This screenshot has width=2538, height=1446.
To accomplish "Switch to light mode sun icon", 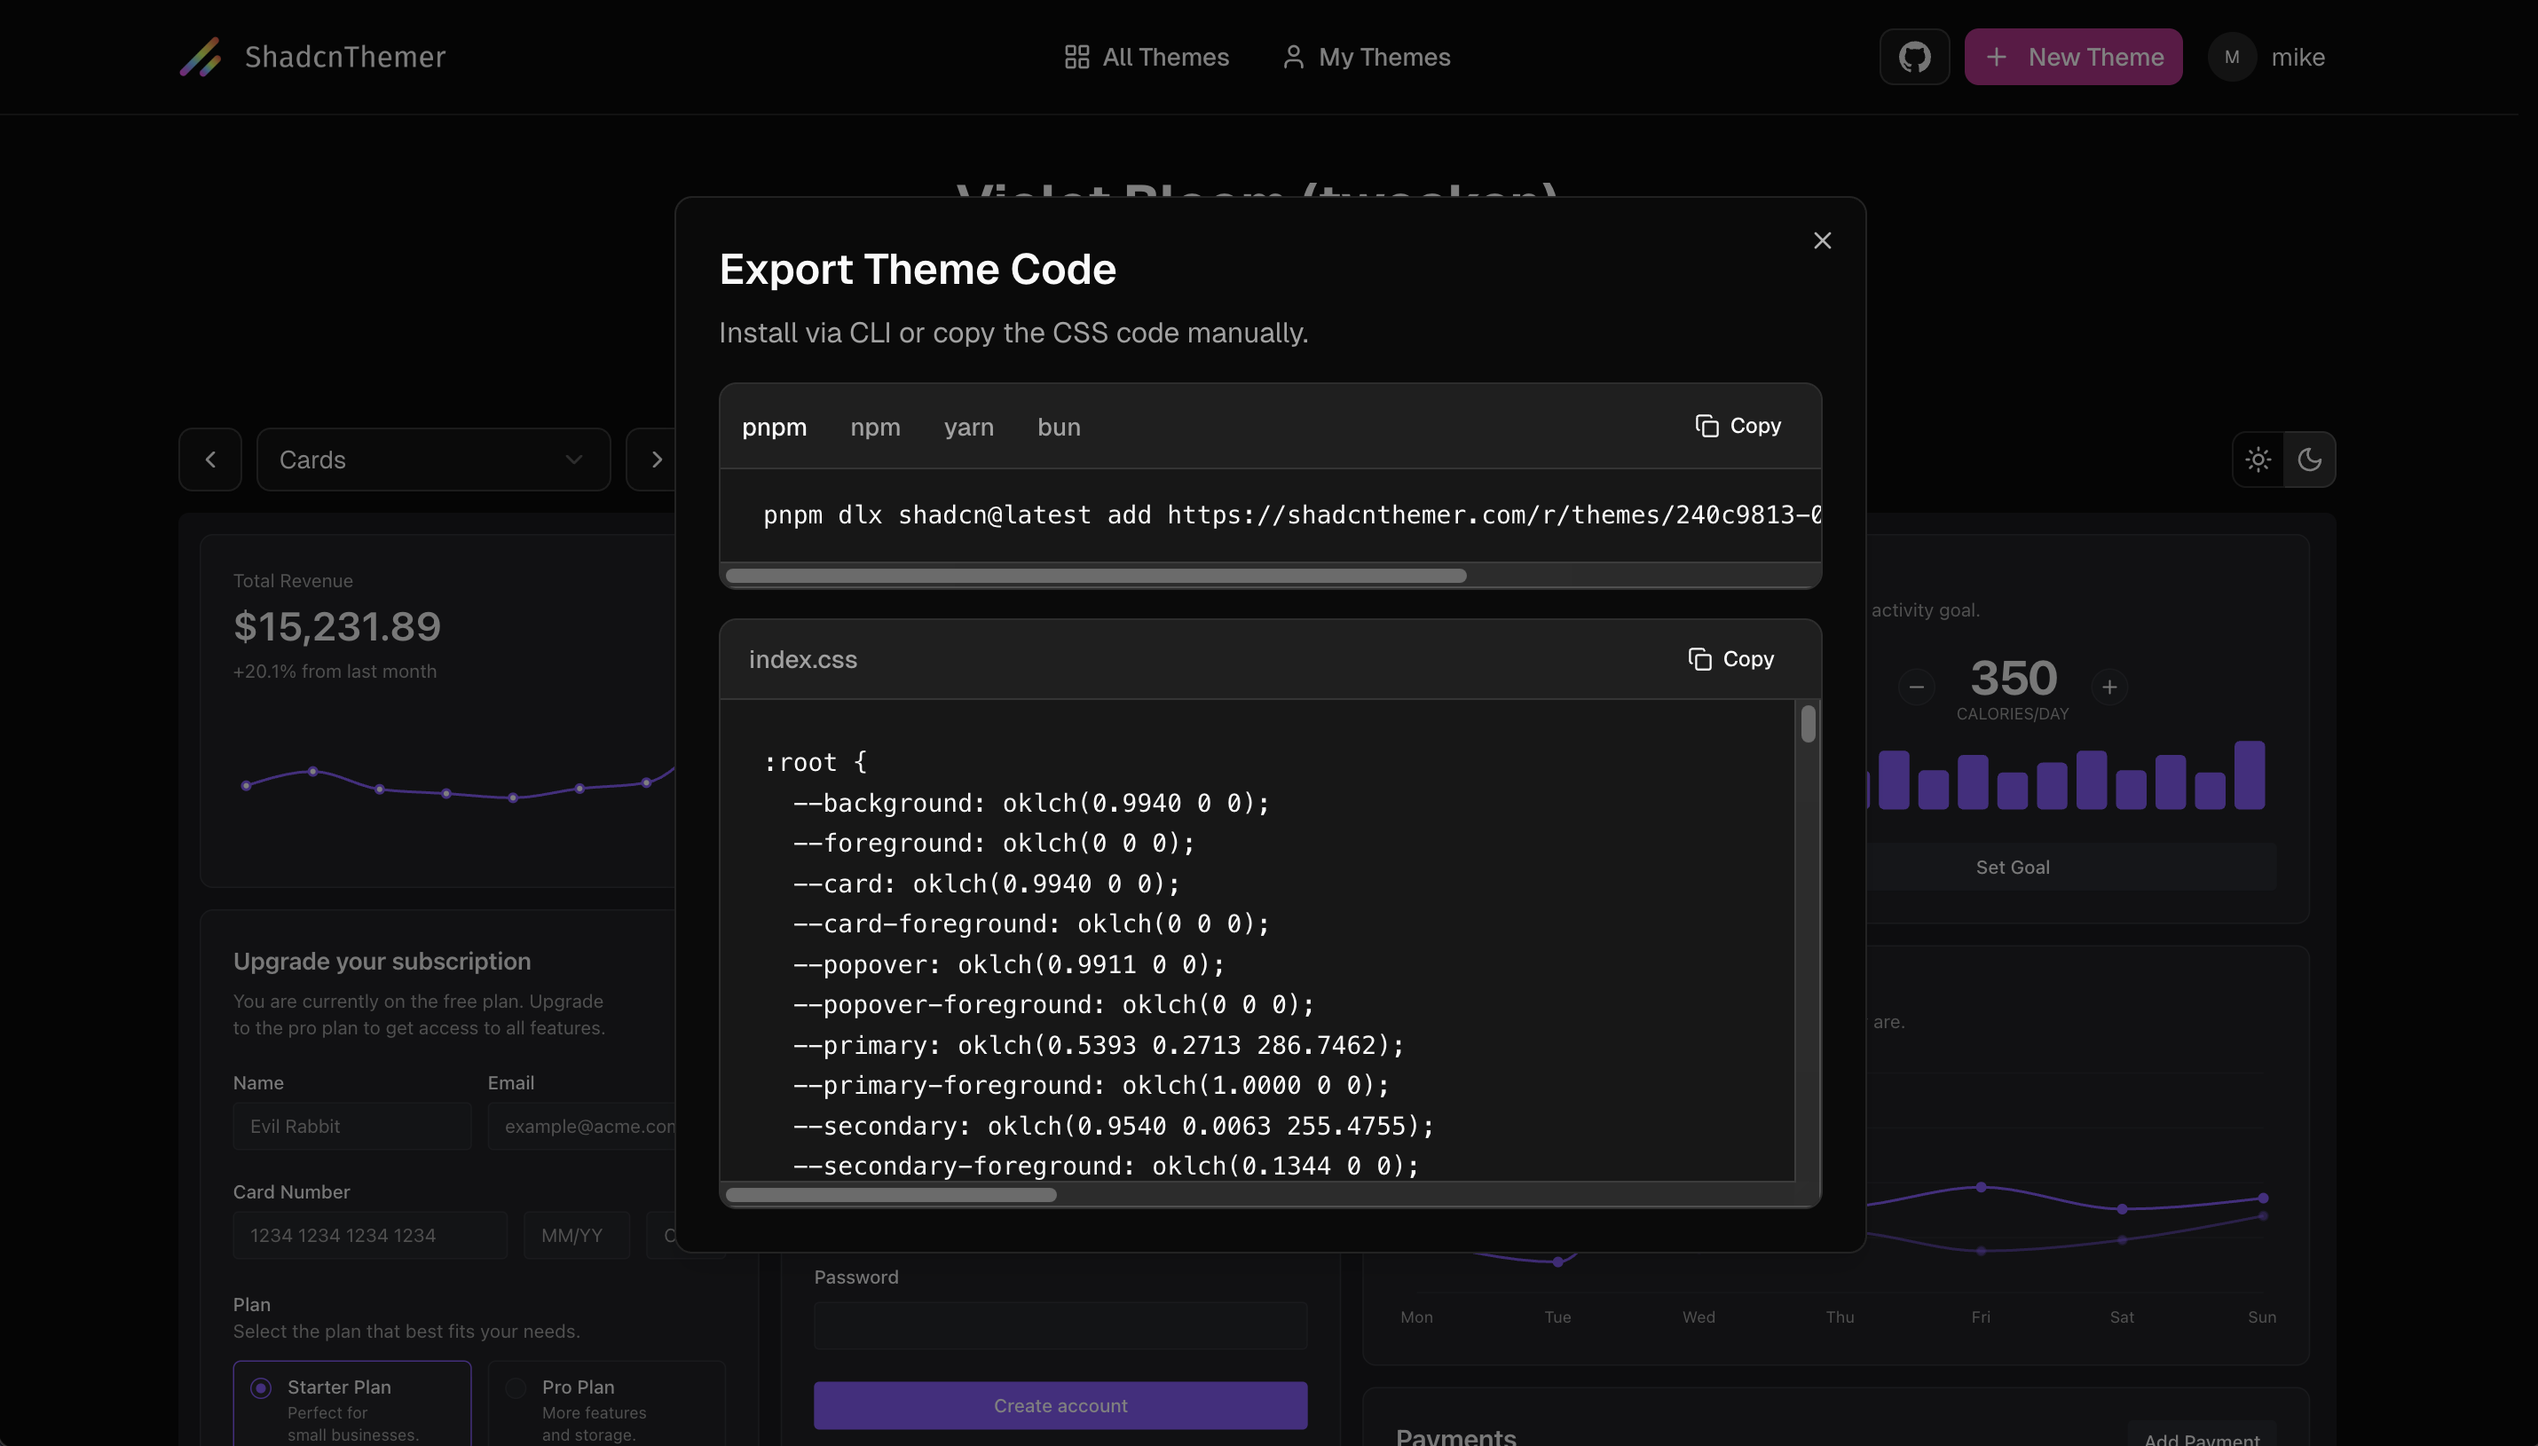I will point(2257,460).
